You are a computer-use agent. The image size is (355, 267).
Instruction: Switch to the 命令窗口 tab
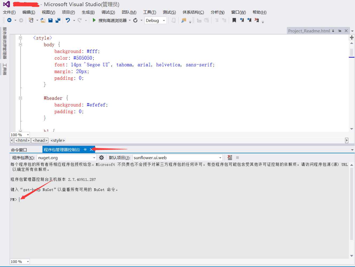(x=19, y=150)
